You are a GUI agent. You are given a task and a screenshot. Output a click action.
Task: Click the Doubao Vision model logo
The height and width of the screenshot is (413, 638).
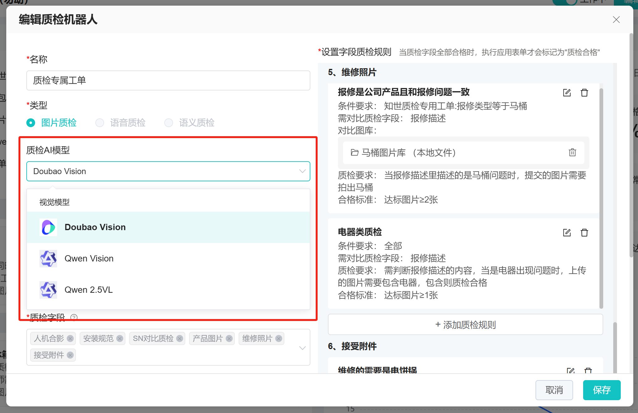[x=48, y=227]
